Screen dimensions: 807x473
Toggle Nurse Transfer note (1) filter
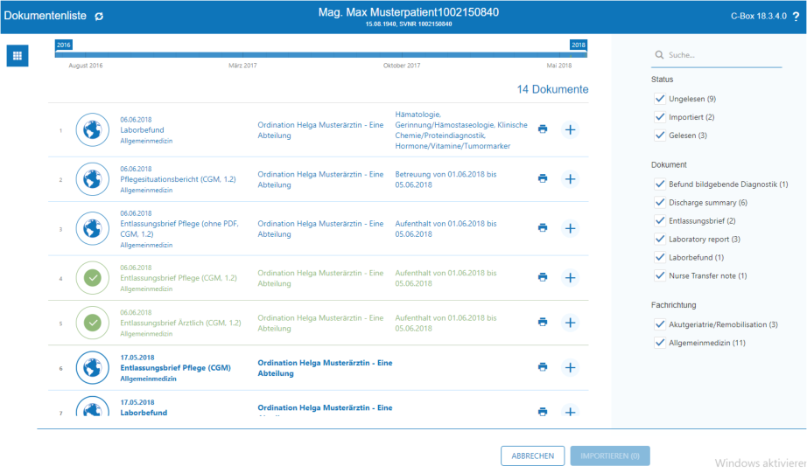pos(660,275)
